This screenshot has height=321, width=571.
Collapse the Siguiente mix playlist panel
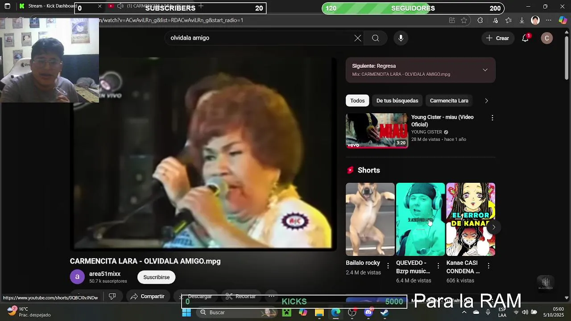click(x=485, y=70)
